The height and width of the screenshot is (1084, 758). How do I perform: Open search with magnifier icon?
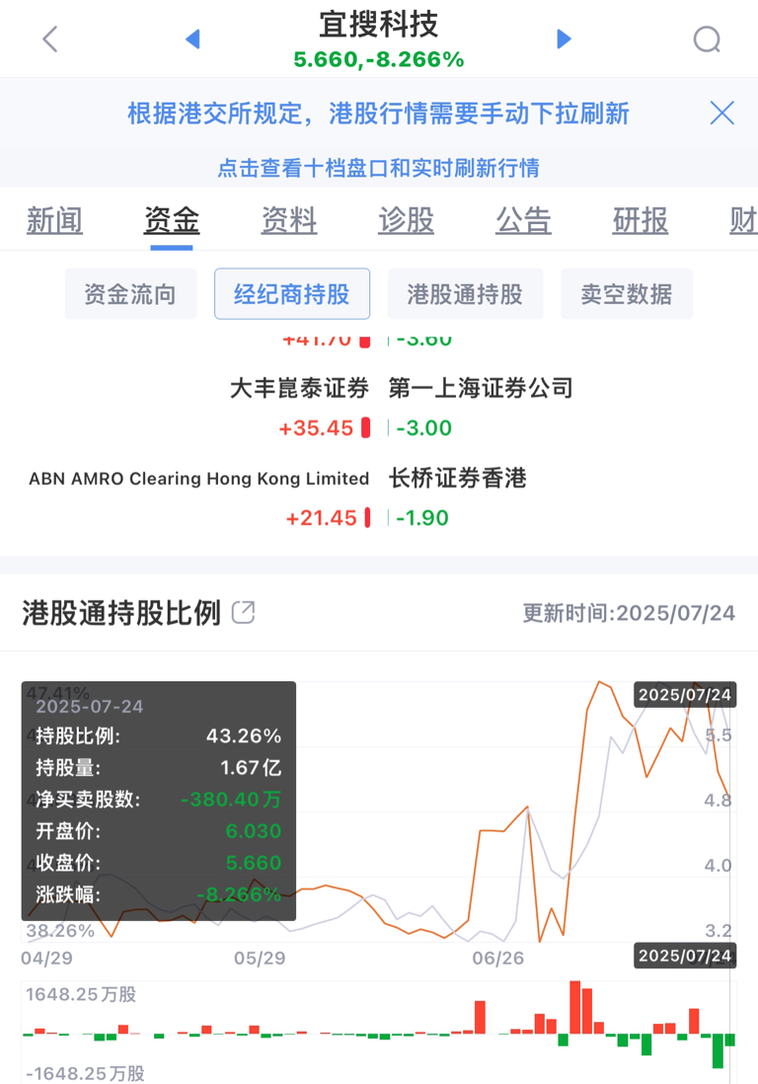pyautogui.click(x=707, y=39)
